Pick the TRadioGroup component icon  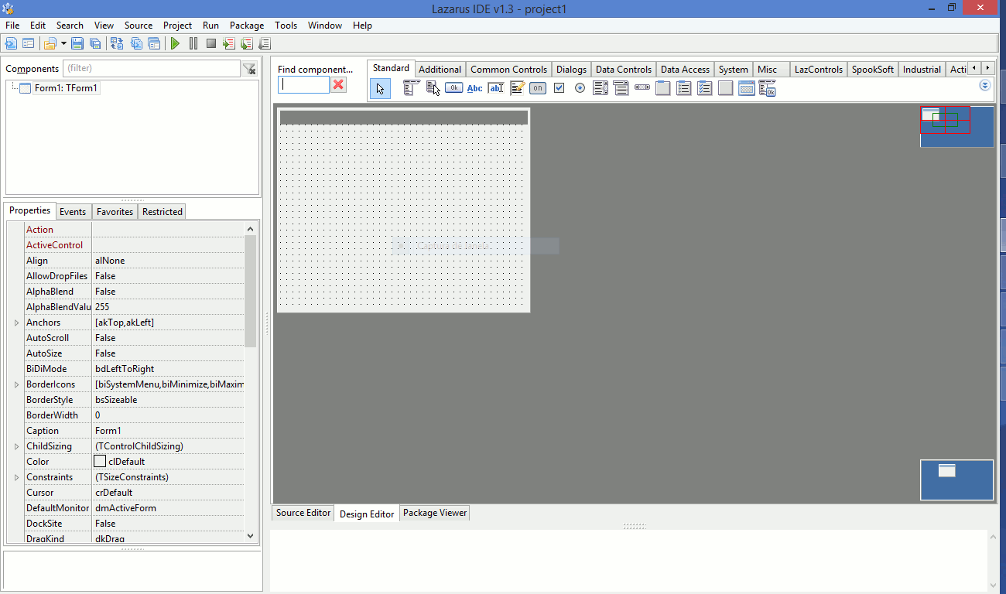tap(684, 88)
